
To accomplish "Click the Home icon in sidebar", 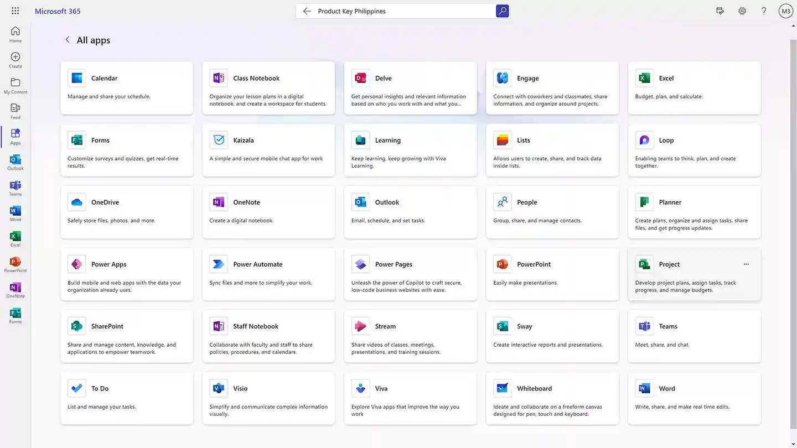I will (15, 34).
